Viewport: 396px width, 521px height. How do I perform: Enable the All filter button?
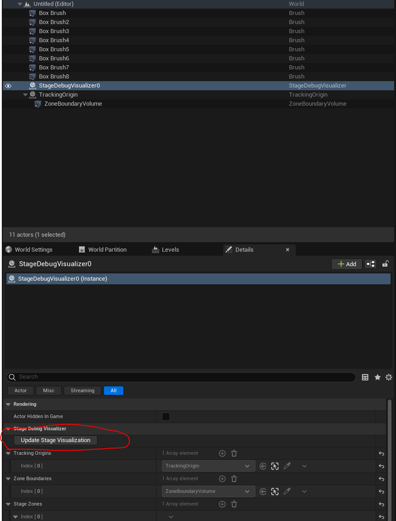(113, 390)
